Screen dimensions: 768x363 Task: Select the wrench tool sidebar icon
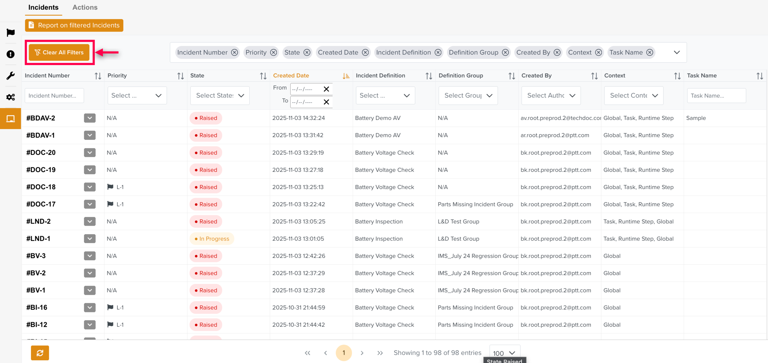(x=10, y=75)
